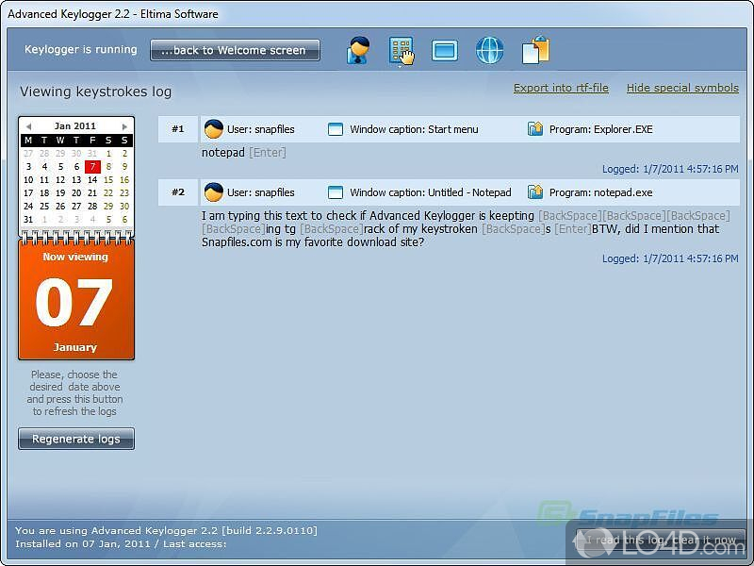This screenshot has width=754, height=566.
Task: Open the keystrokes log keypad icon
Action: click(x=402, y=51)
